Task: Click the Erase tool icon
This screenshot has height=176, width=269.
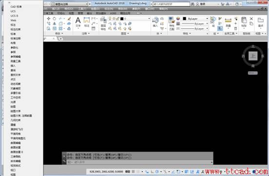Action: 69,19
